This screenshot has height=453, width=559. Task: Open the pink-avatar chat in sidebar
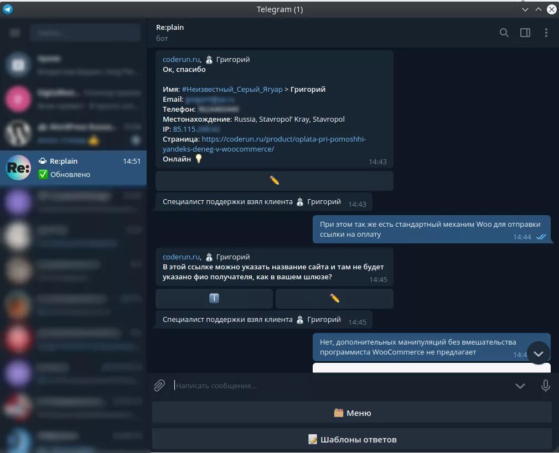pyautogui.click(x=73, y=98)
